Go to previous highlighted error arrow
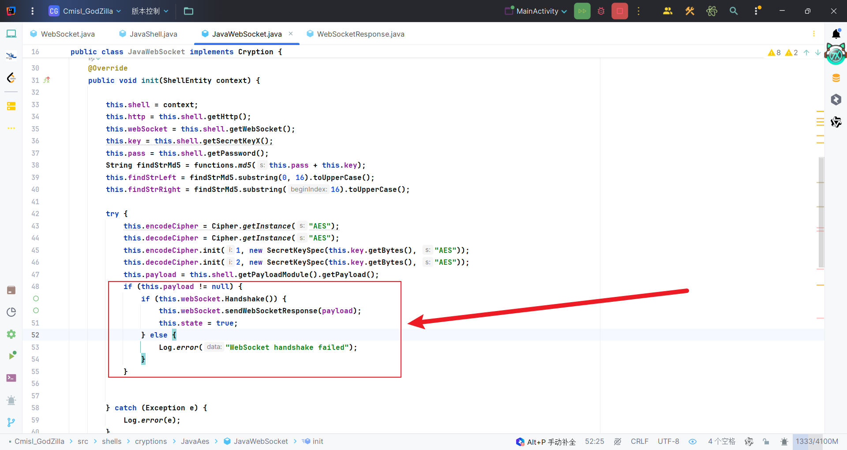The image size is (847, 450). pos(806,52)
